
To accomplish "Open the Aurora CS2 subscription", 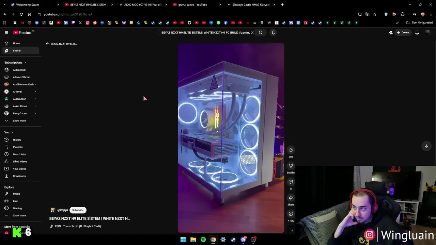I will tap(21, 99).
